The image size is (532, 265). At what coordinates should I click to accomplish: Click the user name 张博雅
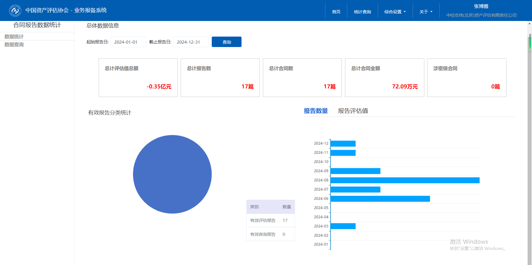[x=481, y=6]
